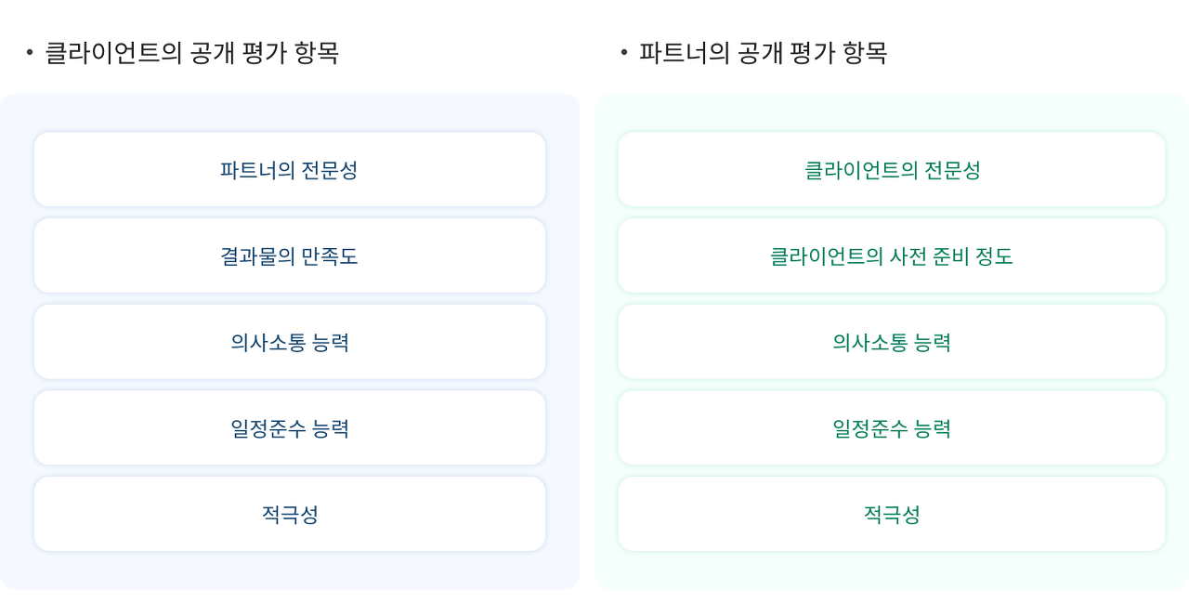Click the 클라이언트의 공개 평가 항목 heading
The image size is (1189, 603).
point(192,53)
